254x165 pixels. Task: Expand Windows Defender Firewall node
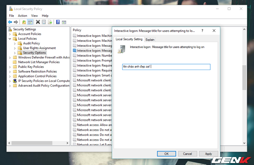click(x=10, y=58)
